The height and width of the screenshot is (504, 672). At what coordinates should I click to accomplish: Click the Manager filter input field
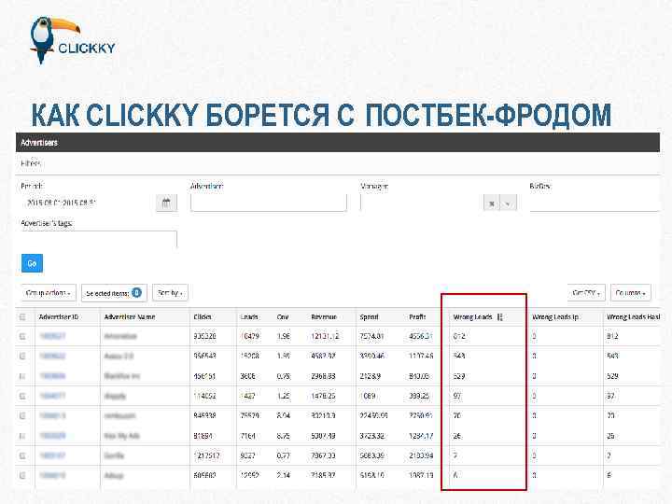(x=422, y=203)
